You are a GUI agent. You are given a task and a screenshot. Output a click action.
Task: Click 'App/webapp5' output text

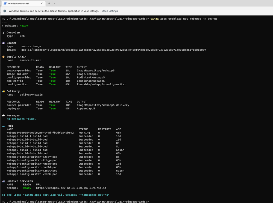click(x=86, y=109)
